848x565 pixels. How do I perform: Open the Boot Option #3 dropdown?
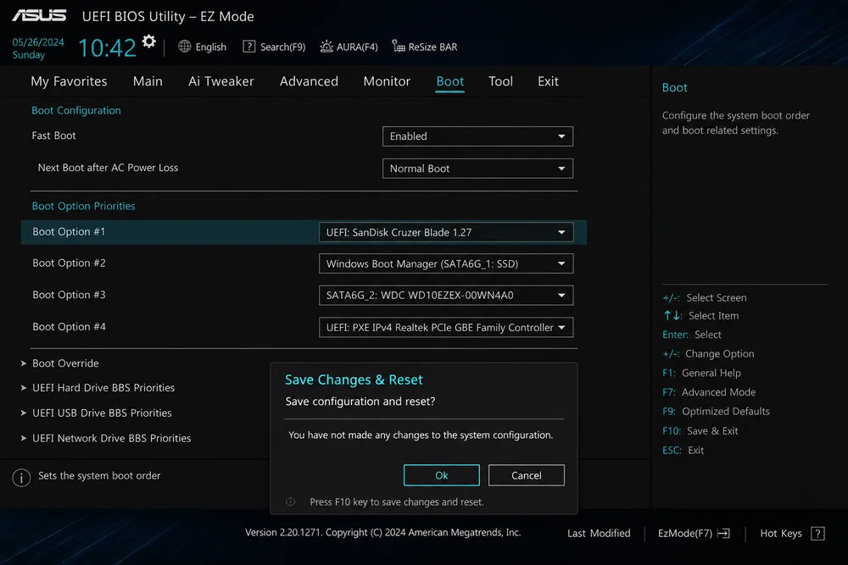click(446, 296)
